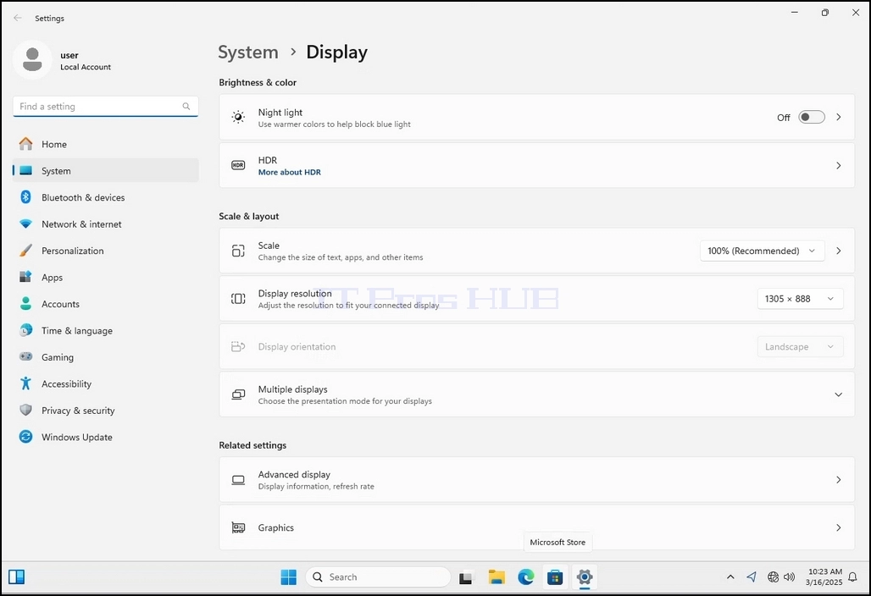
Task: Open File Explorer from the taskbar
Action: click(x=496, y=577)
